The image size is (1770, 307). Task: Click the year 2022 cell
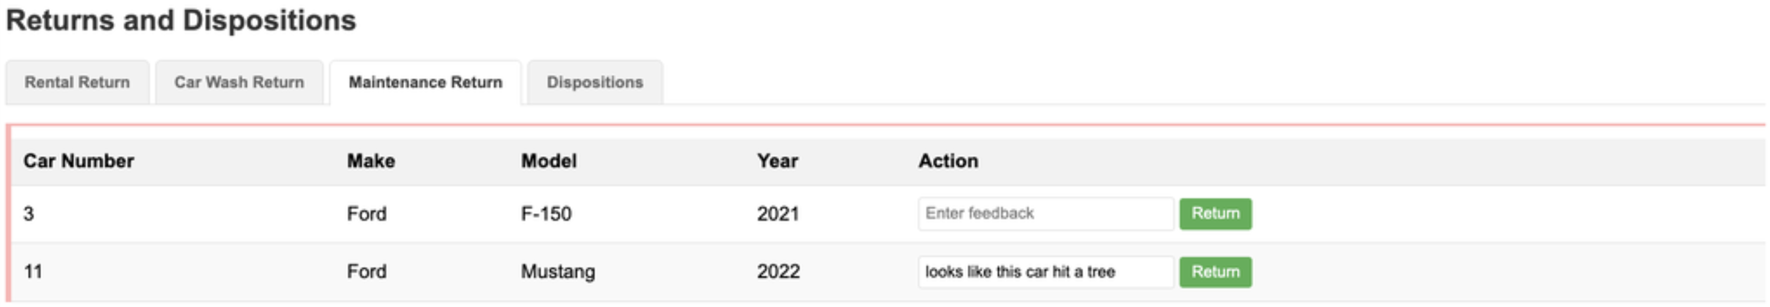pos(778,272)
